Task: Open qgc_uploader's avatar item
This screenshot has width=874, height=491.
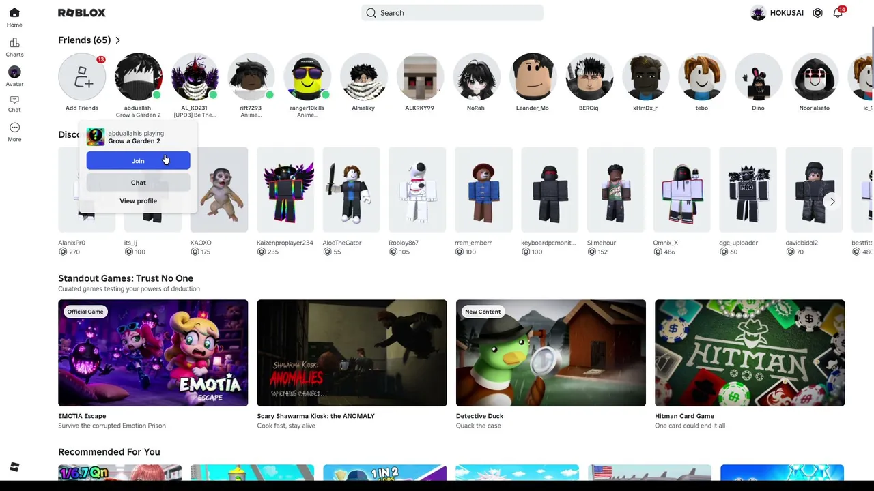Action: click(749, 189)
